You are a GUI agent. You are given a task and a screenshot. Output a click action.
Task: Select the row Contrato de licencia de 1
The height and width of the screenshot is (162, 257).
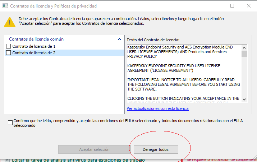[64, 46]
